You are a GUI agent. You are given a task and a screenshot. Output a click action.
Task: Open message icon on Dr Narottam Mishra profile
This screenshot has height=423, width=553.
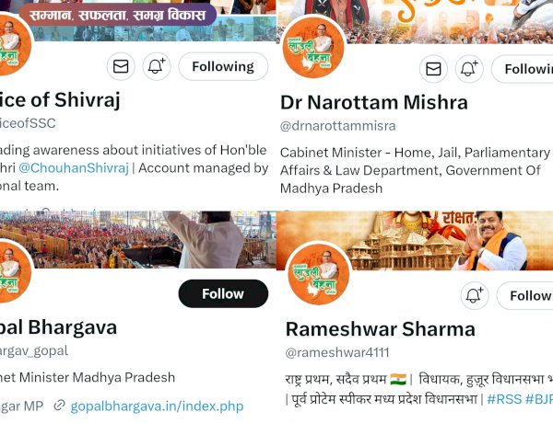click(x=433, y=69)
